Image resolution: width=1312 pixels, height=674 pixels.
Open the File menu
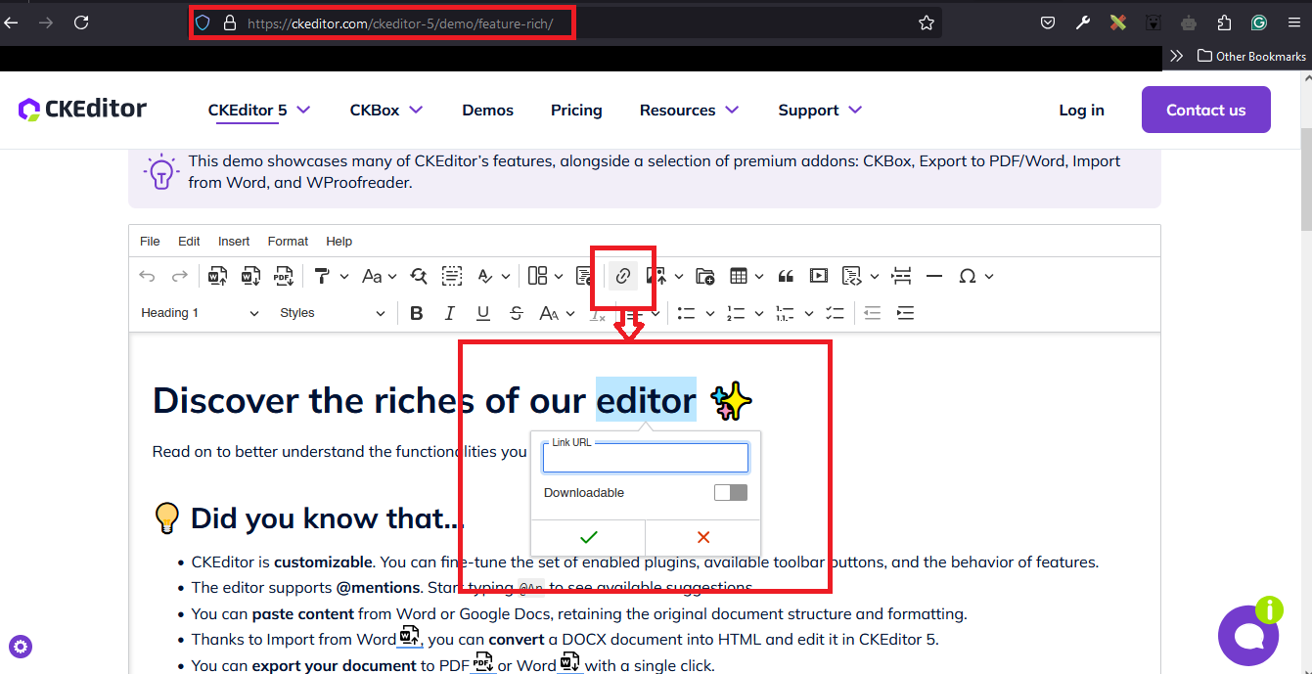pyautogui.click(x=150, y=242)
